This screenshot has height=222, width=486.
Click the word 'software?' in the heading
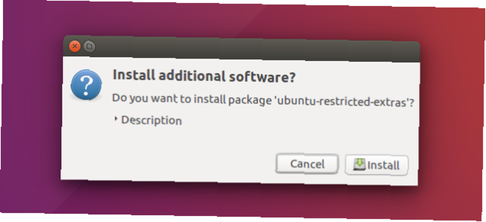pos(262,77)
